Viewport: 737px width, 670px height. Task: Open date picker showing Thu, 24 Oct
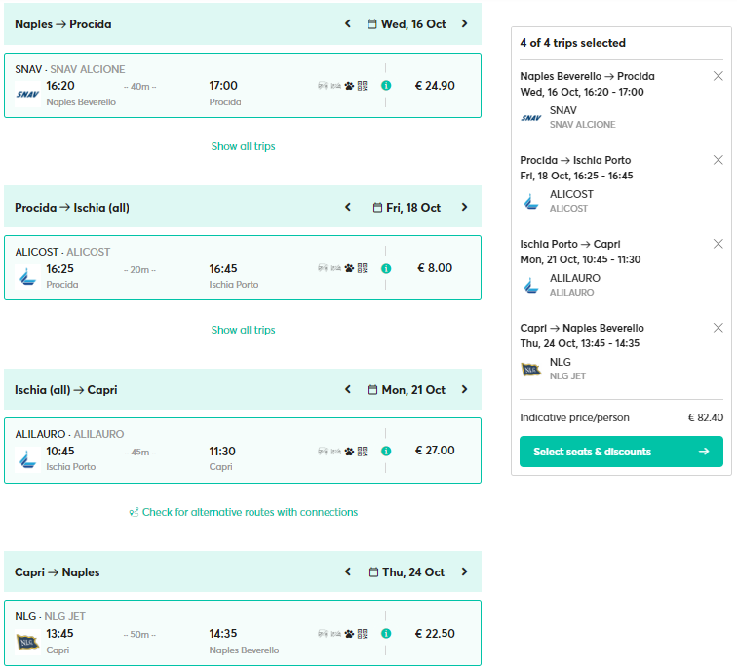click(407, 572)
